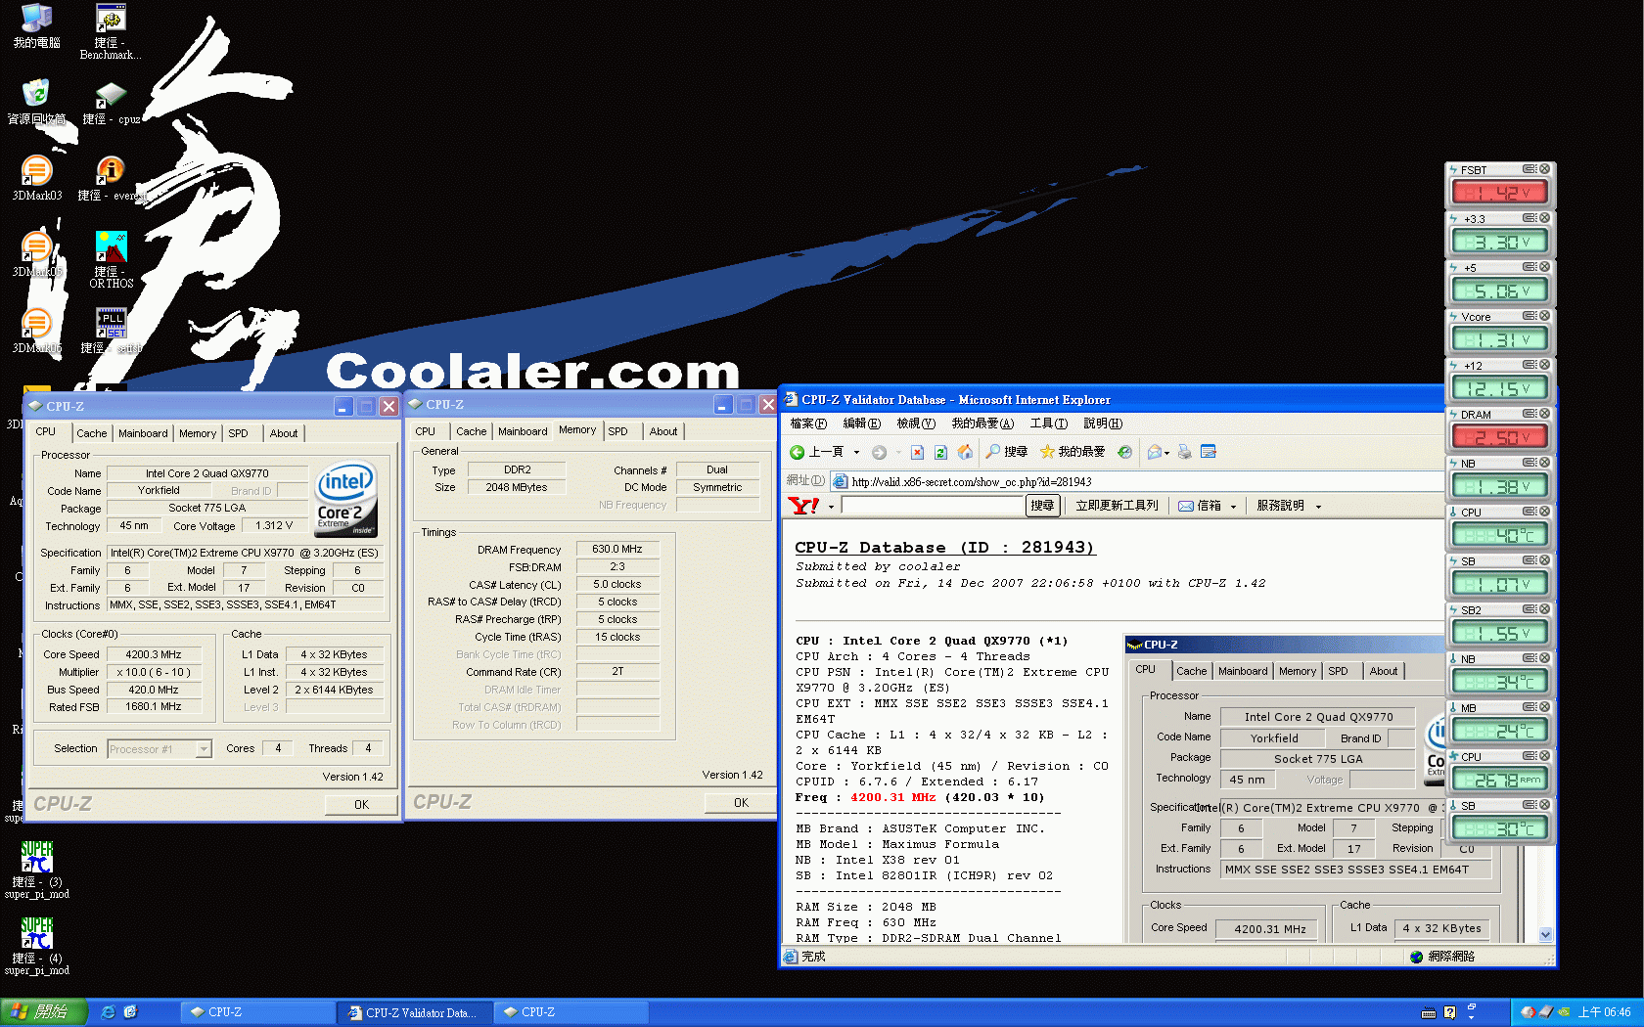Viewport: 1644px width, 1027px height.
Task: Open the ORTHOS desktop shortcut
Action: (111, 259)
